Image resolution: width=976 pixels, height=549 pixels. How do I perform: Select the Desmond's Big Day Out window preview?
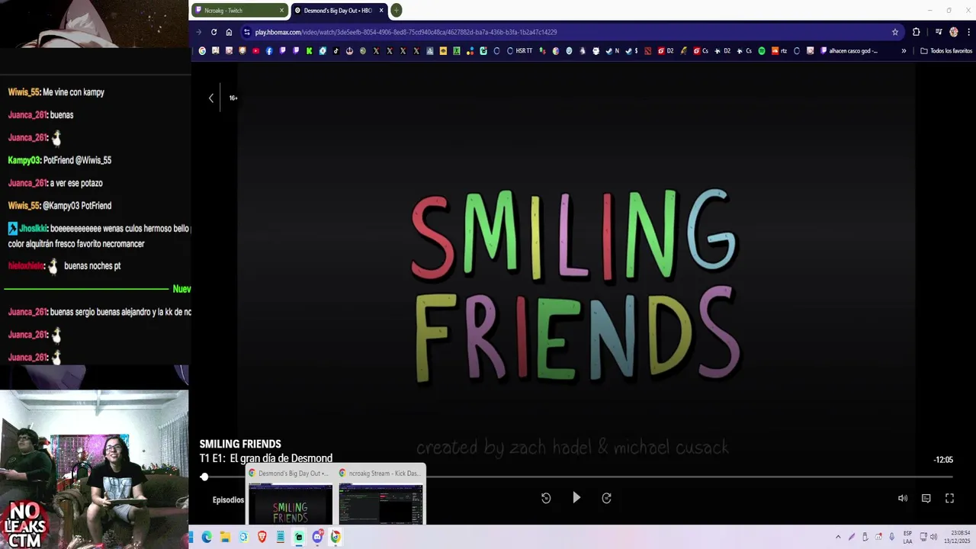pos(290,495)
